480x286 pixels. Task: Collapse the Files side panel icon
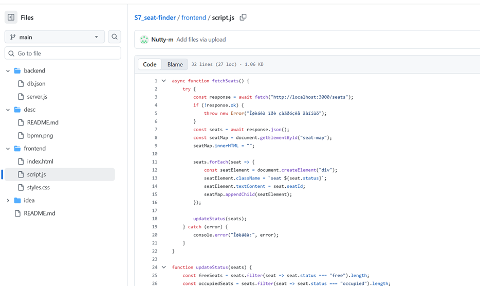(x=11, y=17)
